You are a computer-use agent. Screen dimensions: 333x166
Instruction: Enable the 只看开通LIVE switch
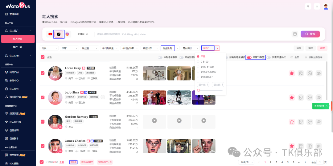(269, 57)
